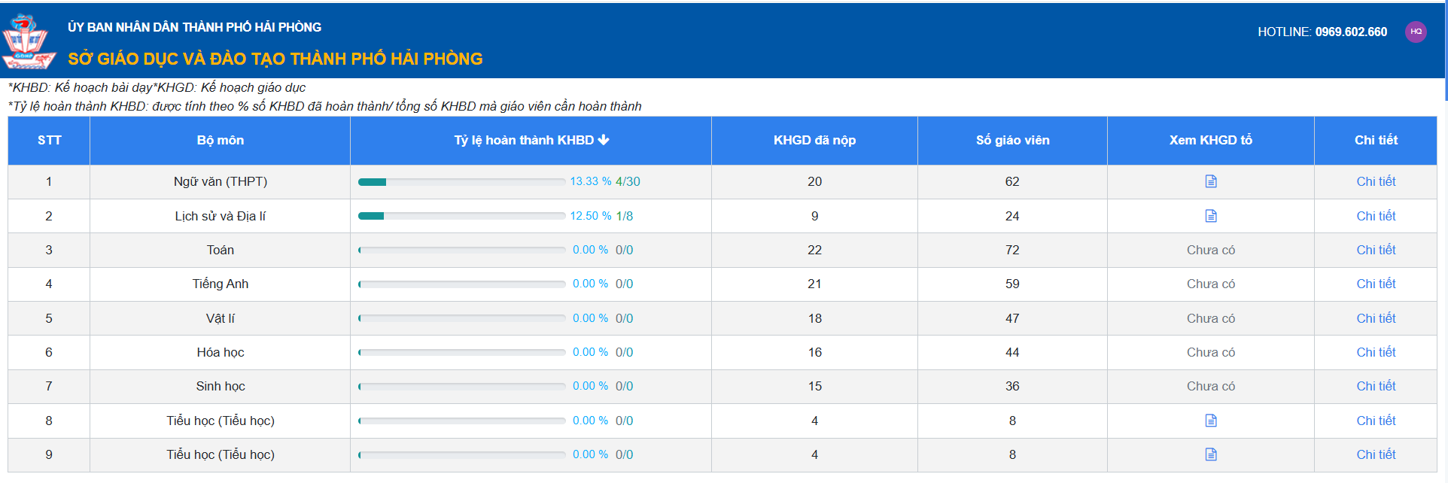1448x483 pixels.
Task: Click the Số giáo viên column header
Action: tap(1011, 140)
